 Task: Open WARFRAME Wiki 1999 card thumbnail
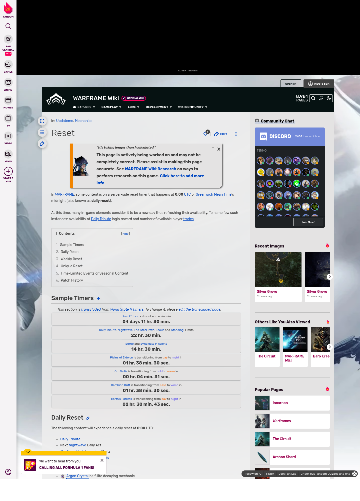click(x=295, y=339)
